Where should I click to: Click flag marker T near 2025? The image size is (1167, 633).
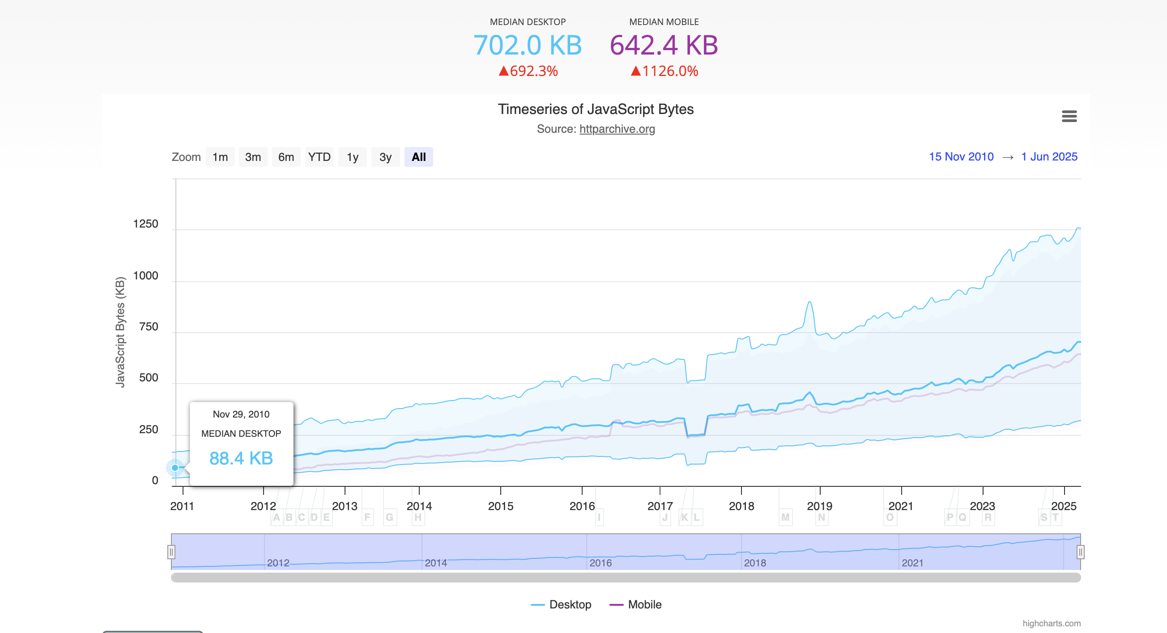(1055, 517)
